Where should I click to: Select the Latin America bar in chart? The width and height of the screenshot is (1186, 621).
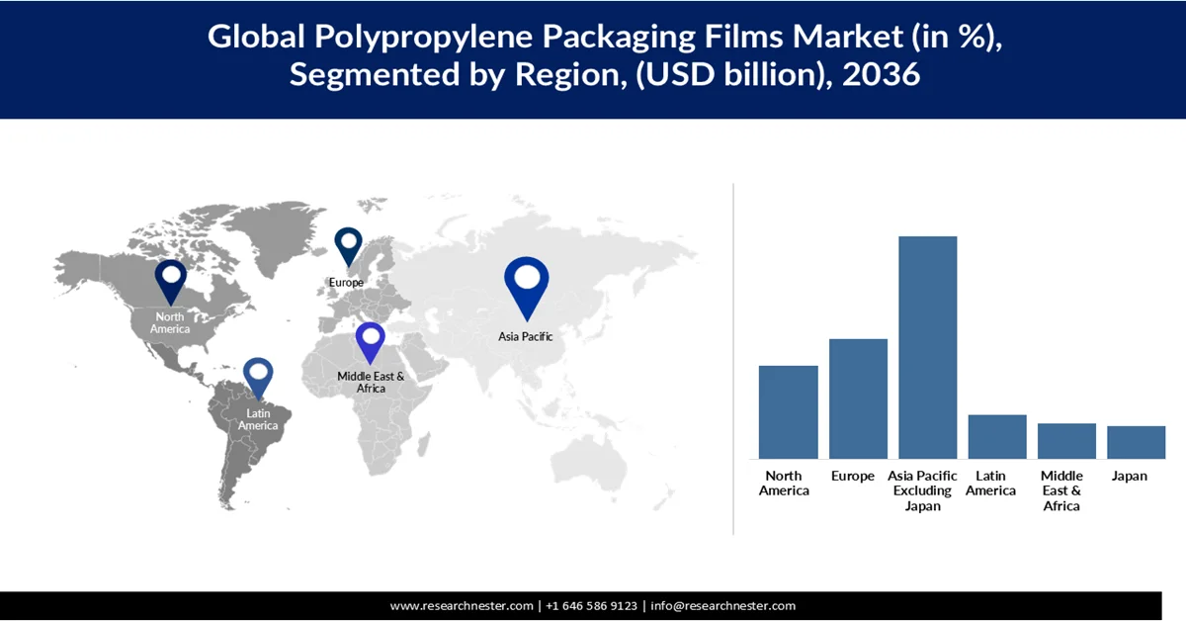(997, 436)
